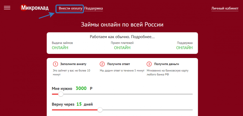Click the Мгновенно на банковскую карту text
The height and width of the screenshot is (116, 243).
point(168,73)
